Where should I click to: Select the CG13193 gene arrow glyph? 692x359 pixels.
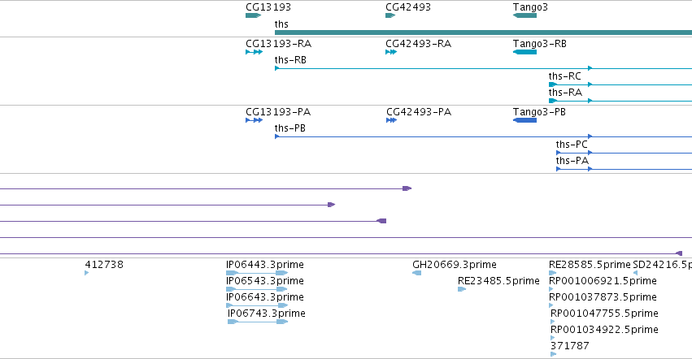click(x=254, y=15)
